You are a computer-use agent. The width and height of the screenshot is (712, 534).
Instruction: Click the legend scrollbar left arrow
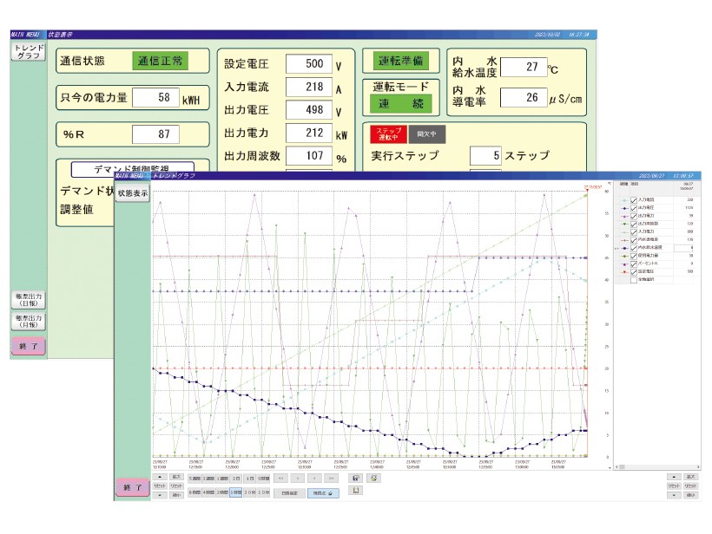coord(616,467)
